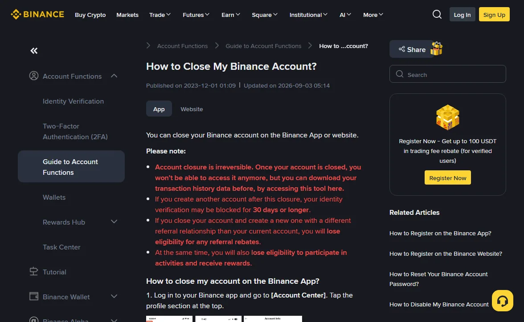The image size is (524, 322).
Task: Click the Share button
Action: coord(412,49)
